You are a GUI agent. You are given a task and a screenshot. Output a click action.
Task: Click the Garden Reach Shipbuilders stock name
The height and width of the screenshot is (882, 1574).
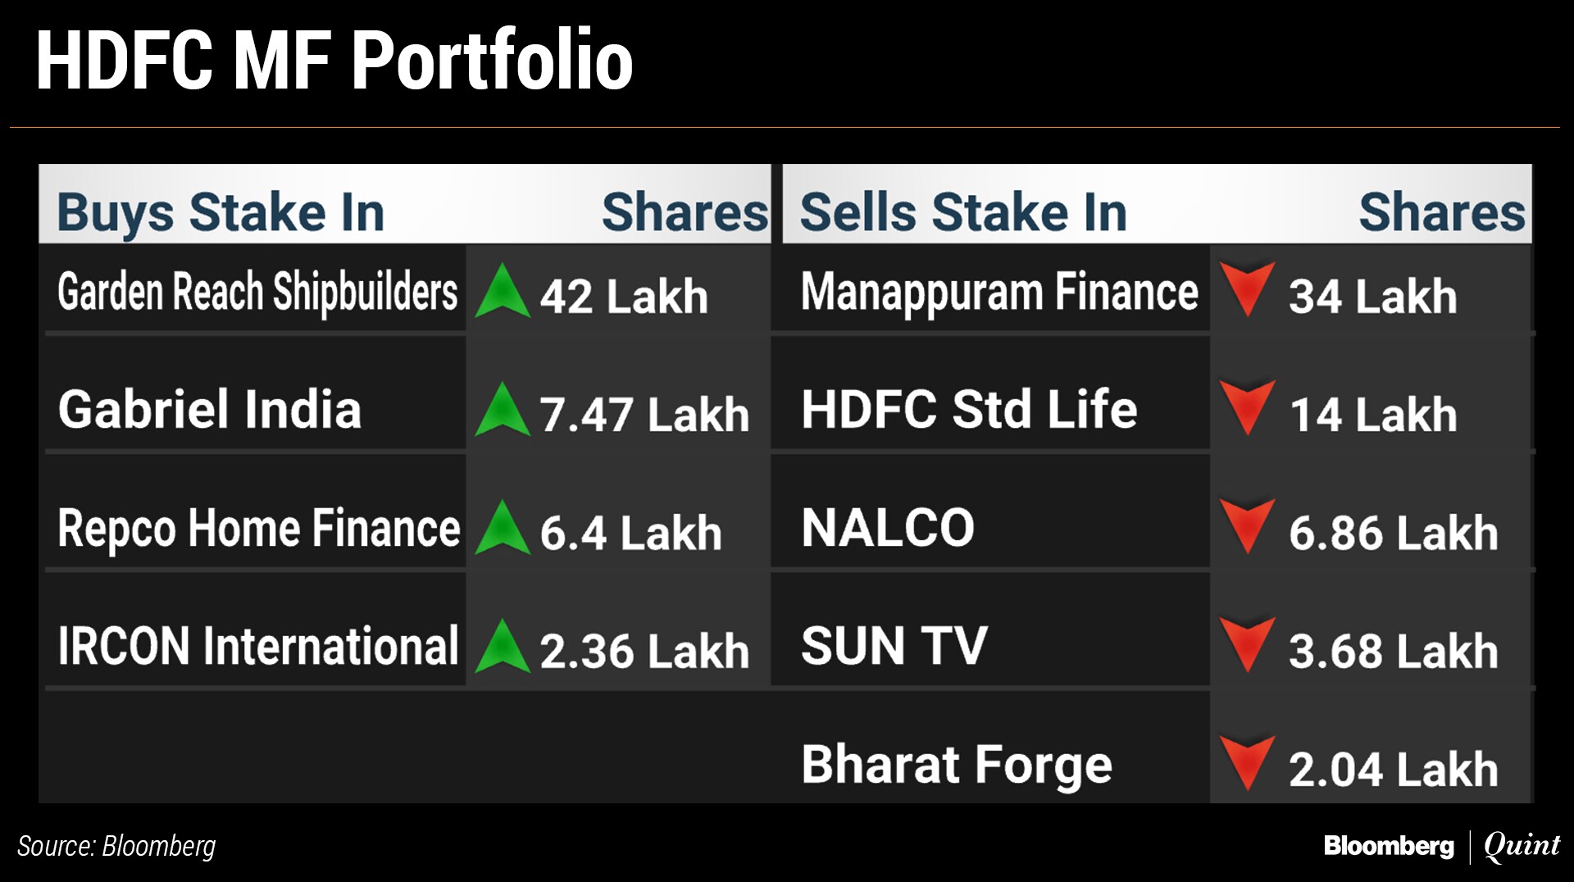(x=257, y=292)
